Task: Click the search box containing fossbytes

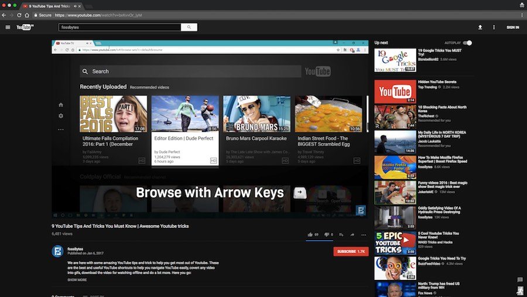Action: click(119, 27)
